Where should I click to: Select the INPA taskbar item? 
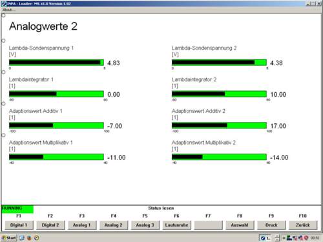pyautogui.click(x=265, y=238)
